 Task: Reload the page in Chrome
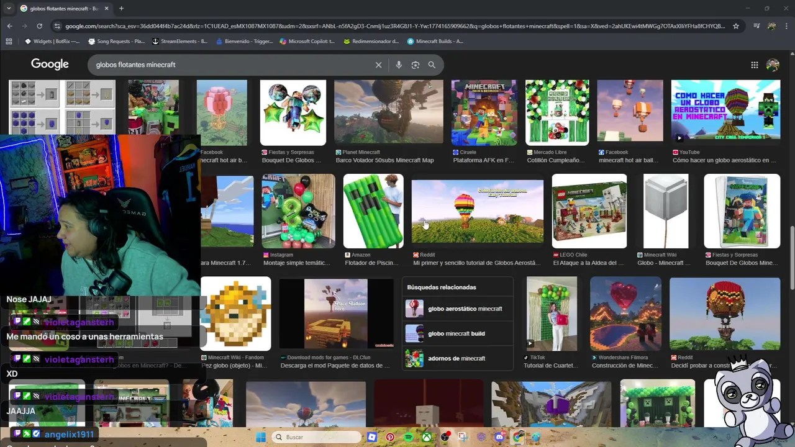[x=39, y=26]
